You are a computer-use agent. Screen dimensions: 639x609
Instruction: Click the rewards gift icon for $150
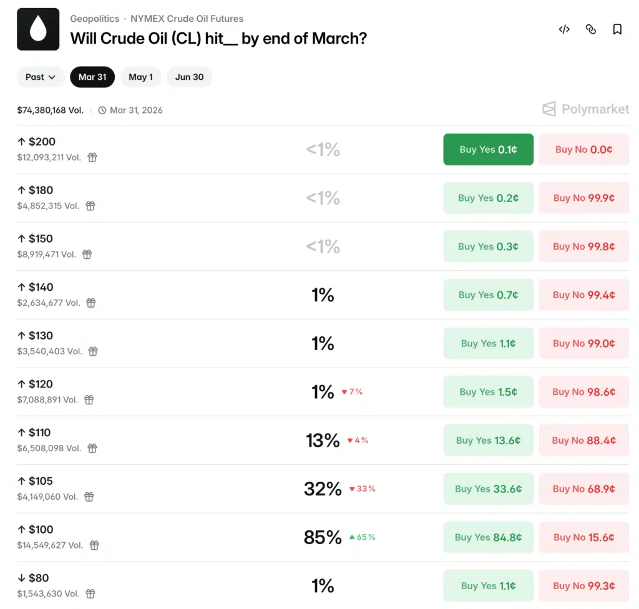tap(87, 255)
